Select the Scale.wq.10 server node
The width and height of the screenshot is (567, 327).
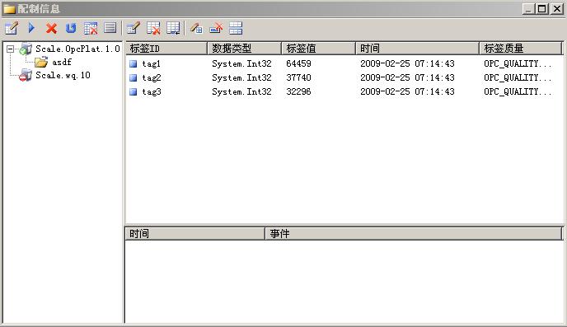tap(63, 75)
